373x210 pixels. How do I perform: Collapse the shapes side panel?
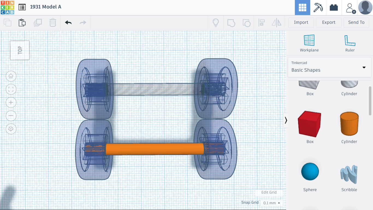coord(286,120)
